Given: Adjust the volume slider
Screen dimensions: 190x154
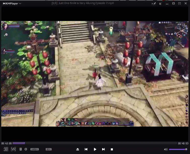Looking at the screenshot, I should [x=178, y=149].
